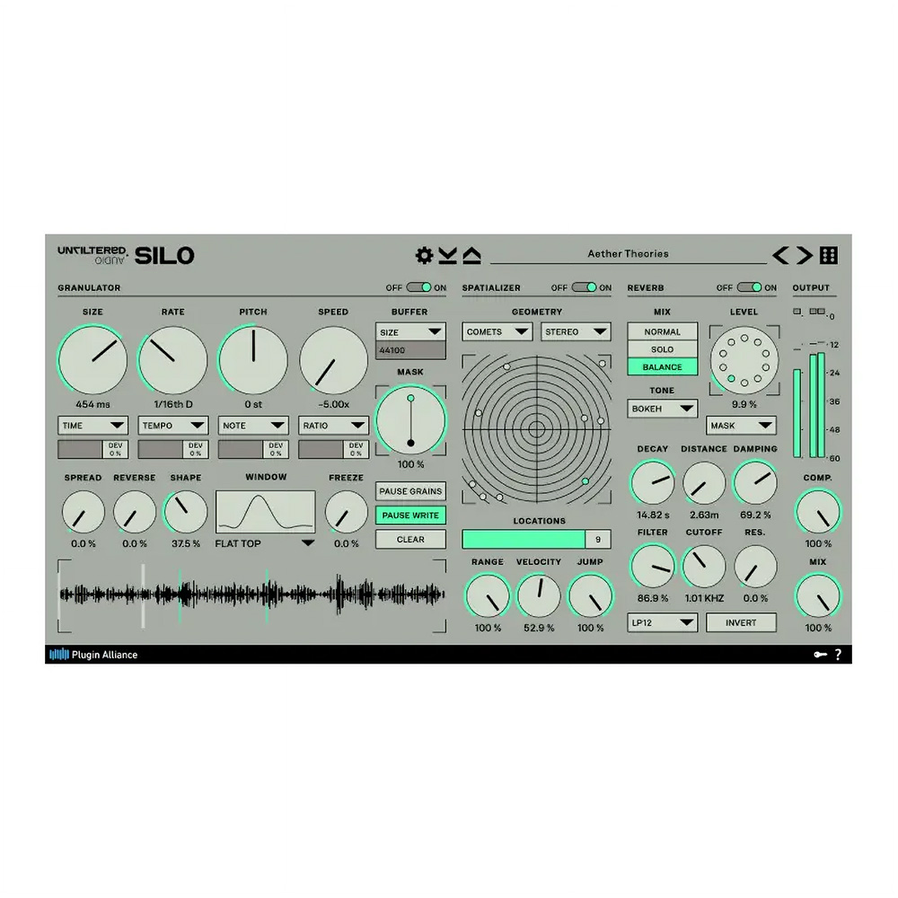Click the Plugin Alliance logo
Screen dimensions: 898x898
(93, 655)
